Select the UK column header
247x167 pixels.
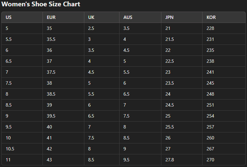pyautogui.click(x=91, y=17)
